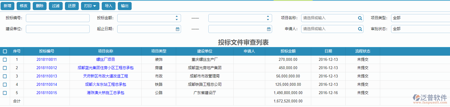Image resolution: width=450 pixels, height=107 pixels.
Task: Sort by 项目类型 column header
Action: coord(159,51)
